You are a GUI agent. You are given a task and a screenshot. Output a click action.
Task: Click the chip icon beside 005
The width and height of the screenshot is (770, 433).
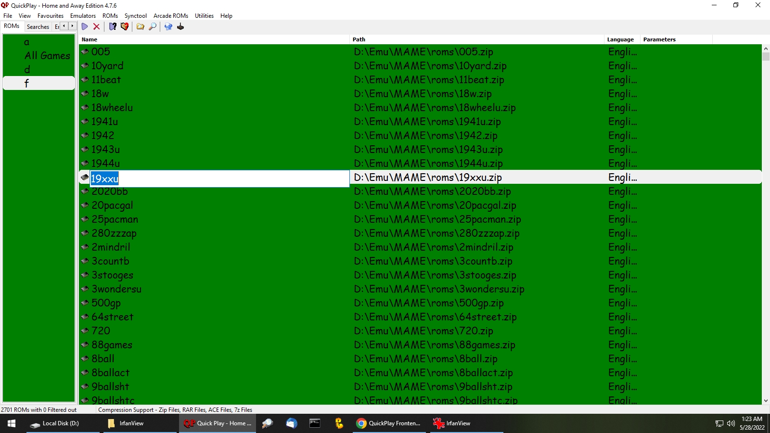(85, 51)
